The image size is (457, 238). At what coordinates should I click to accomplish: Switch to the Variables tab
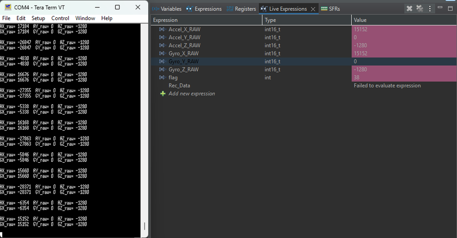(167, 9)
